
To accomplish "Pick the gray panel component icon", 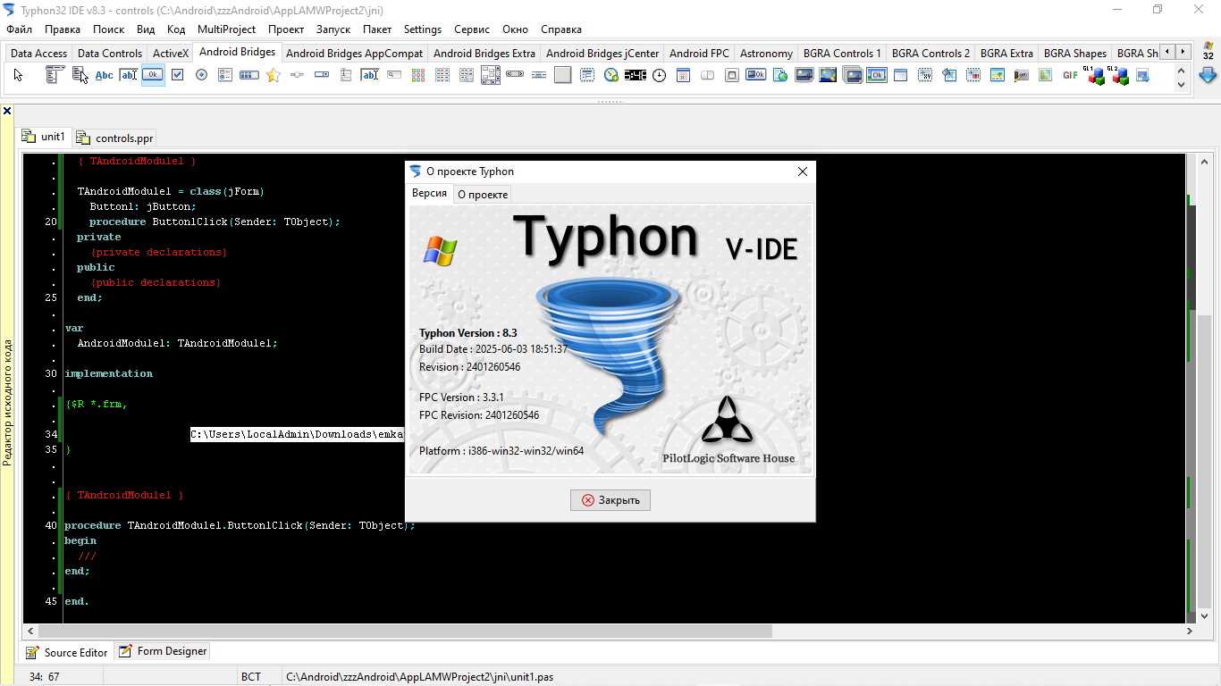I will pos(563,75).
